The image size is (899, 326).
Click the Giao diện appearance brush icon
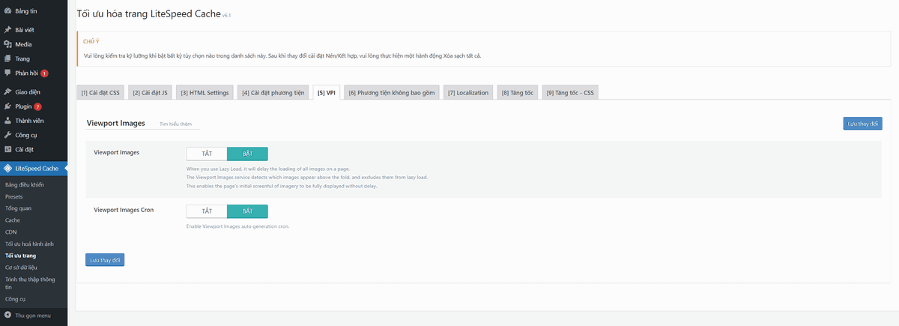[7, 92]
